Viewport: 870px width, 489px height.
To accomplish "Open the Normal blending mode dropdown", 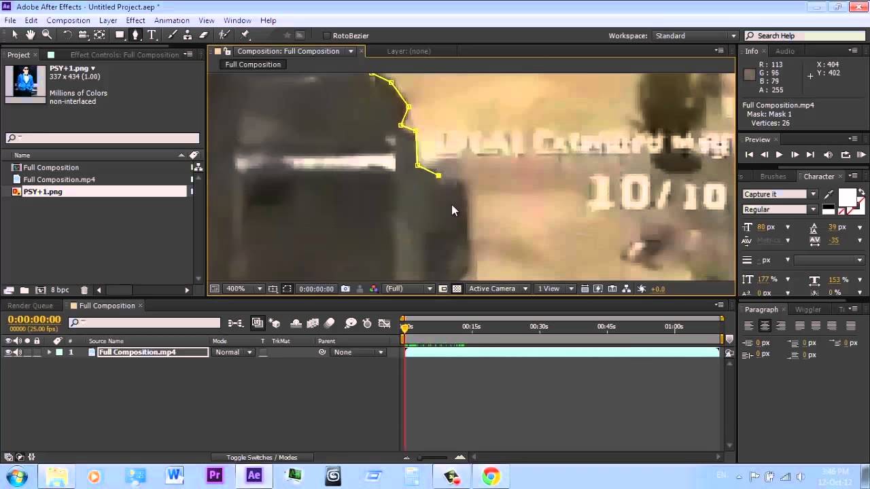I will point(233,352).
